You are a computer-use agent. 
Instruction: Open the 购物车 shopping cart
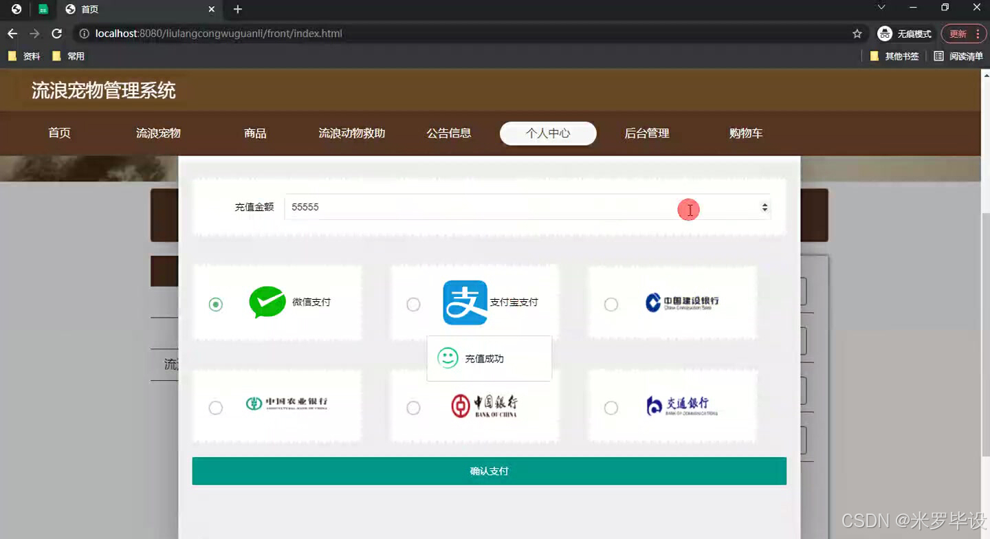coord(746,133)
